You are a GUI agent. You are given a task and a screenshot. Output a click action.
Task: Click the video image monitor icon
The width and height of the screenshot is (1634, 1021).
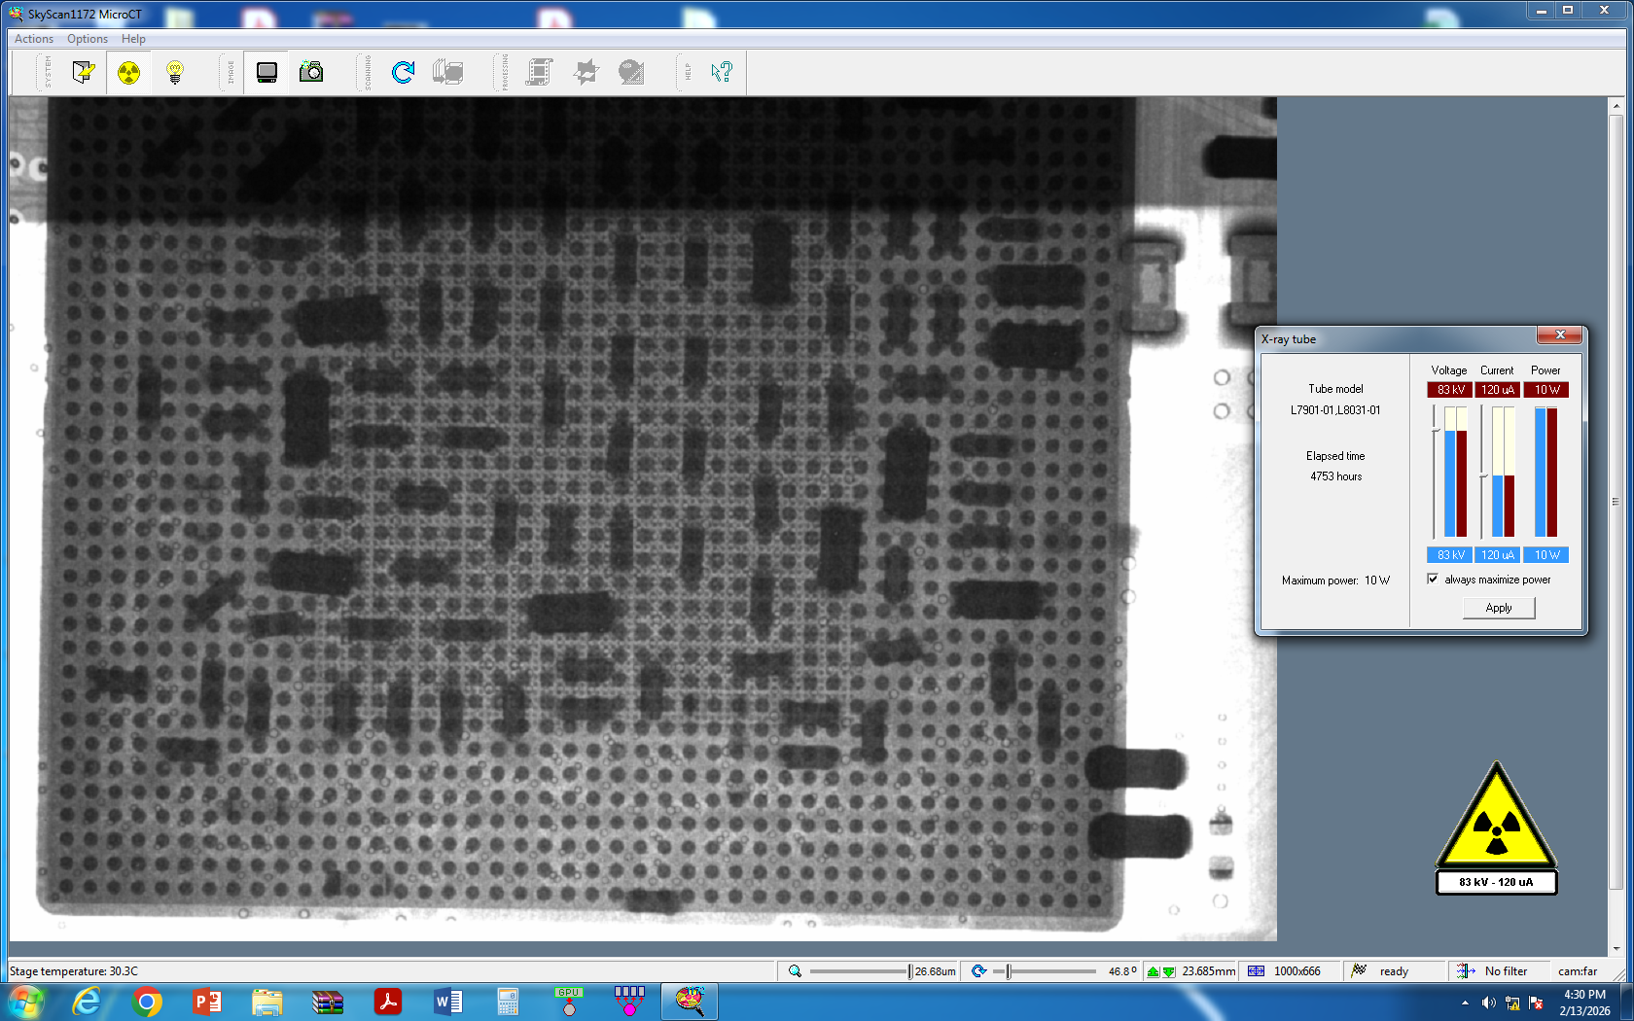[266, 72]
